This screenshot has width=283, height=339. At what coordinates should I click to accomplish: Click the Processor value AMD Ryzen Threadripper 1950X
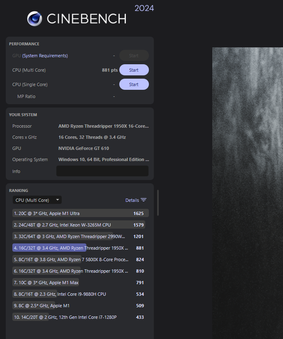103,126
